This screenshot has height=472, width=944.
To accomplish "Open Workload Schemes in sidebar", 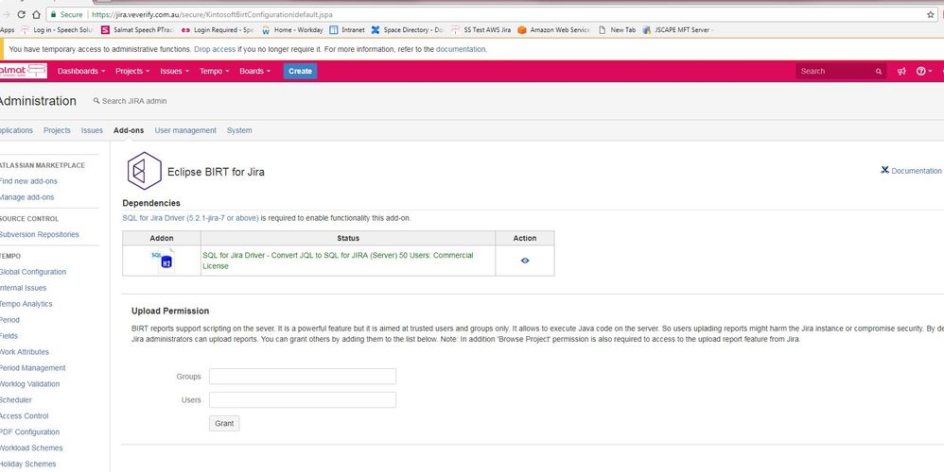I will click(31, 448).
